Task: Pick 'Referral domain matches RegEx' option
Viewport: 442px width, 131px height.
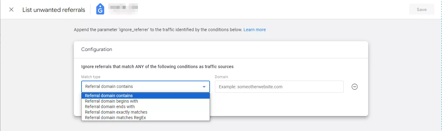Action: 146,118
